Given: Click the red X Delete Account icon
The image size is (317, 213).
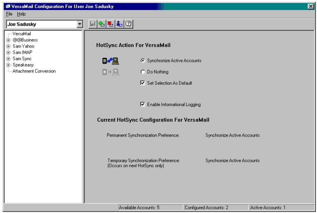Looking at the screenshot, I should pos(110,24).
